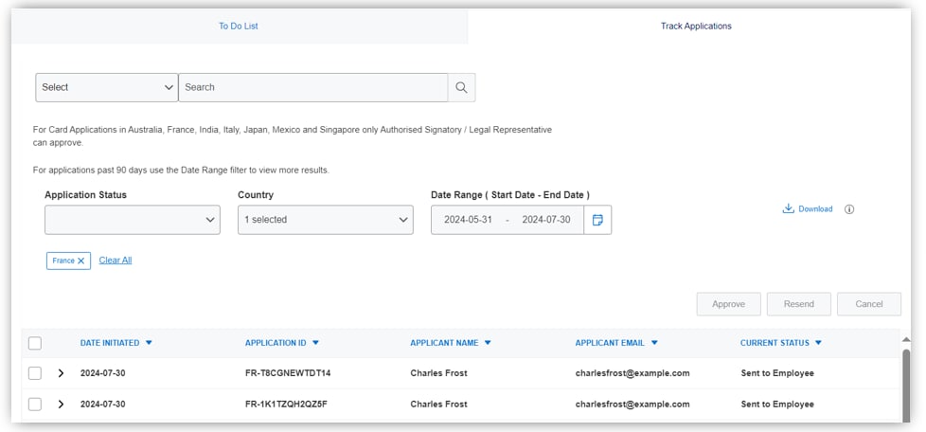Click Sent to Employee status of FR-T8CGNEWTDT14
Screen dimensions: 926x432
pos(777,373)
